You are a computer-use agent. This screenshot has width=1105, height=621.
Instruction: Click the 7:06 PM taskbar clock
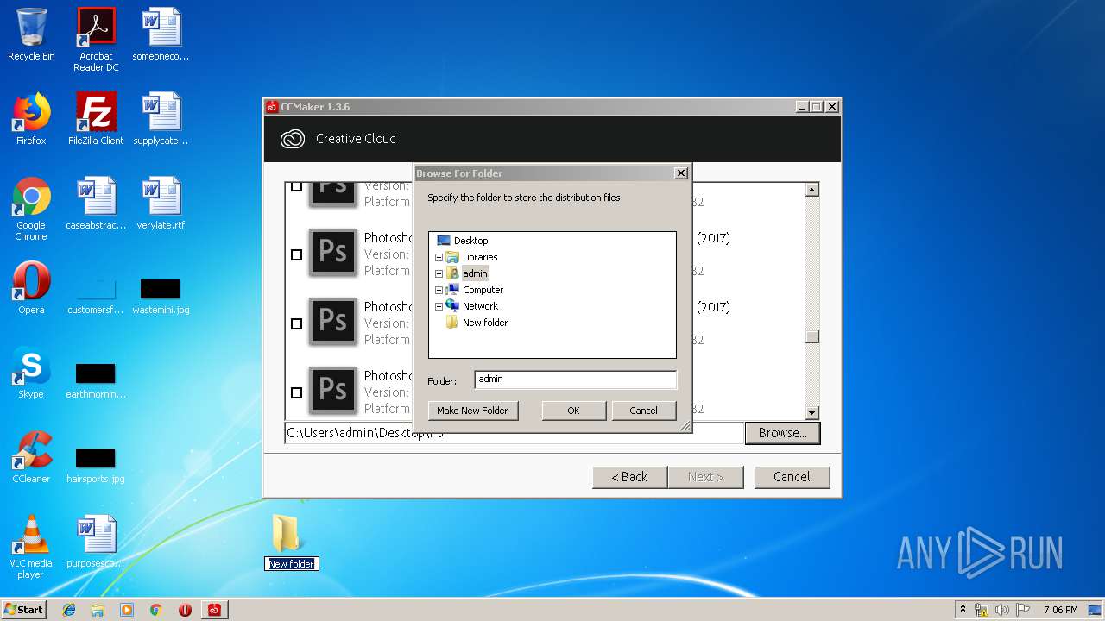[1060, 610]
